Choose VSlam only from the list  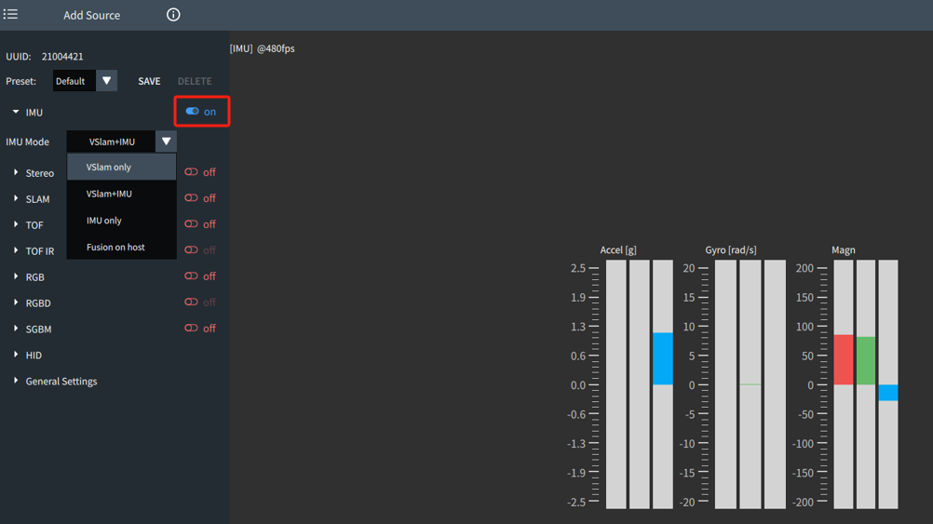coord(121,168)
